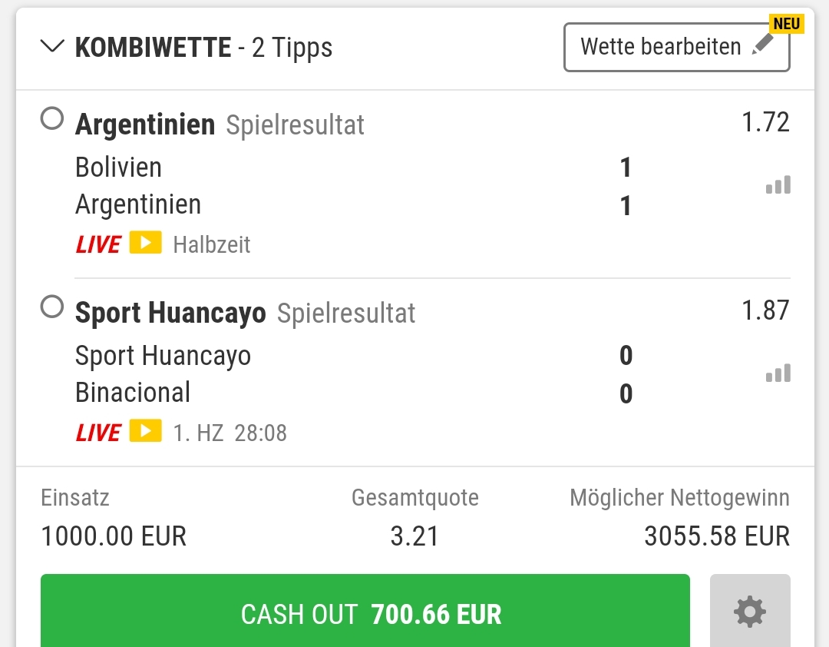Play live stream for Sport Huancayo vs Binacional
This screenshot has height=647, width=829.
tap(145, 431)
